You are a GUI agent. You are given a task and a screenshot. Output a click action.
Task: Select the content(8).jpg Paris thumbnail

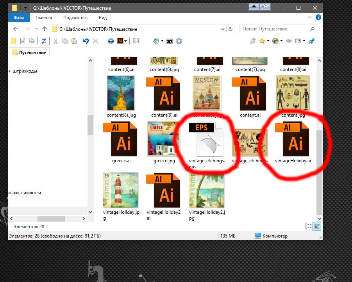tap(121, 93)
